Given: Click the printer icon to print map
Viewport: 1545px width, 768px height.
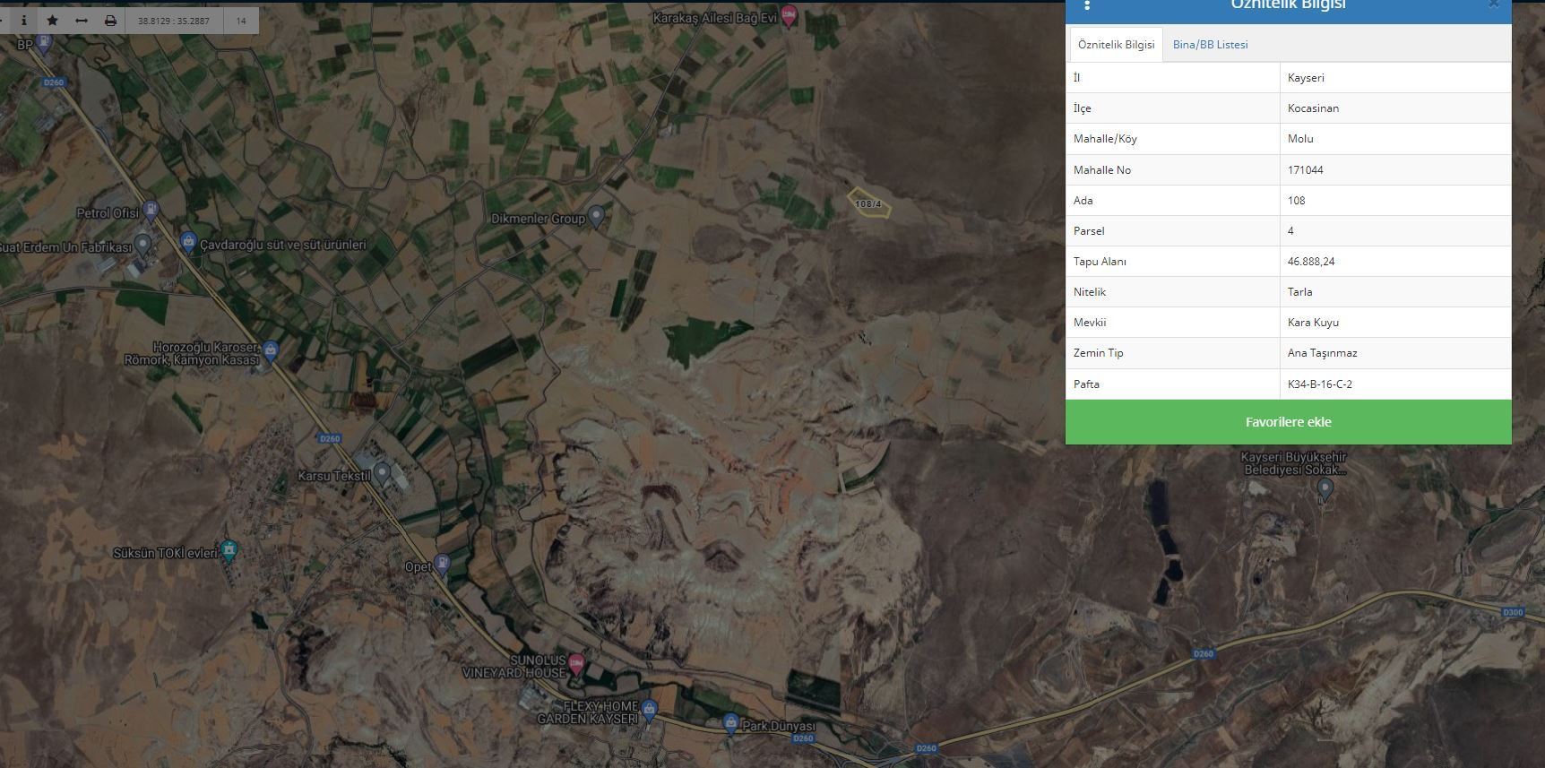Looking at the screenshot, I should [x=110, y=21].
